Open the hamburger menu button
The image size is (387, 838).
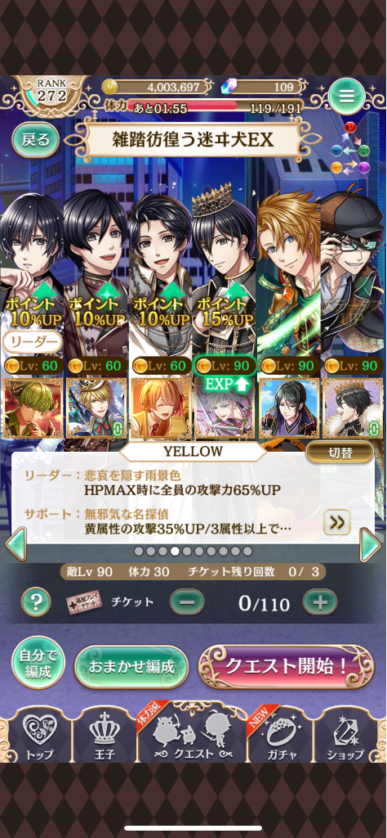point(346,97)
